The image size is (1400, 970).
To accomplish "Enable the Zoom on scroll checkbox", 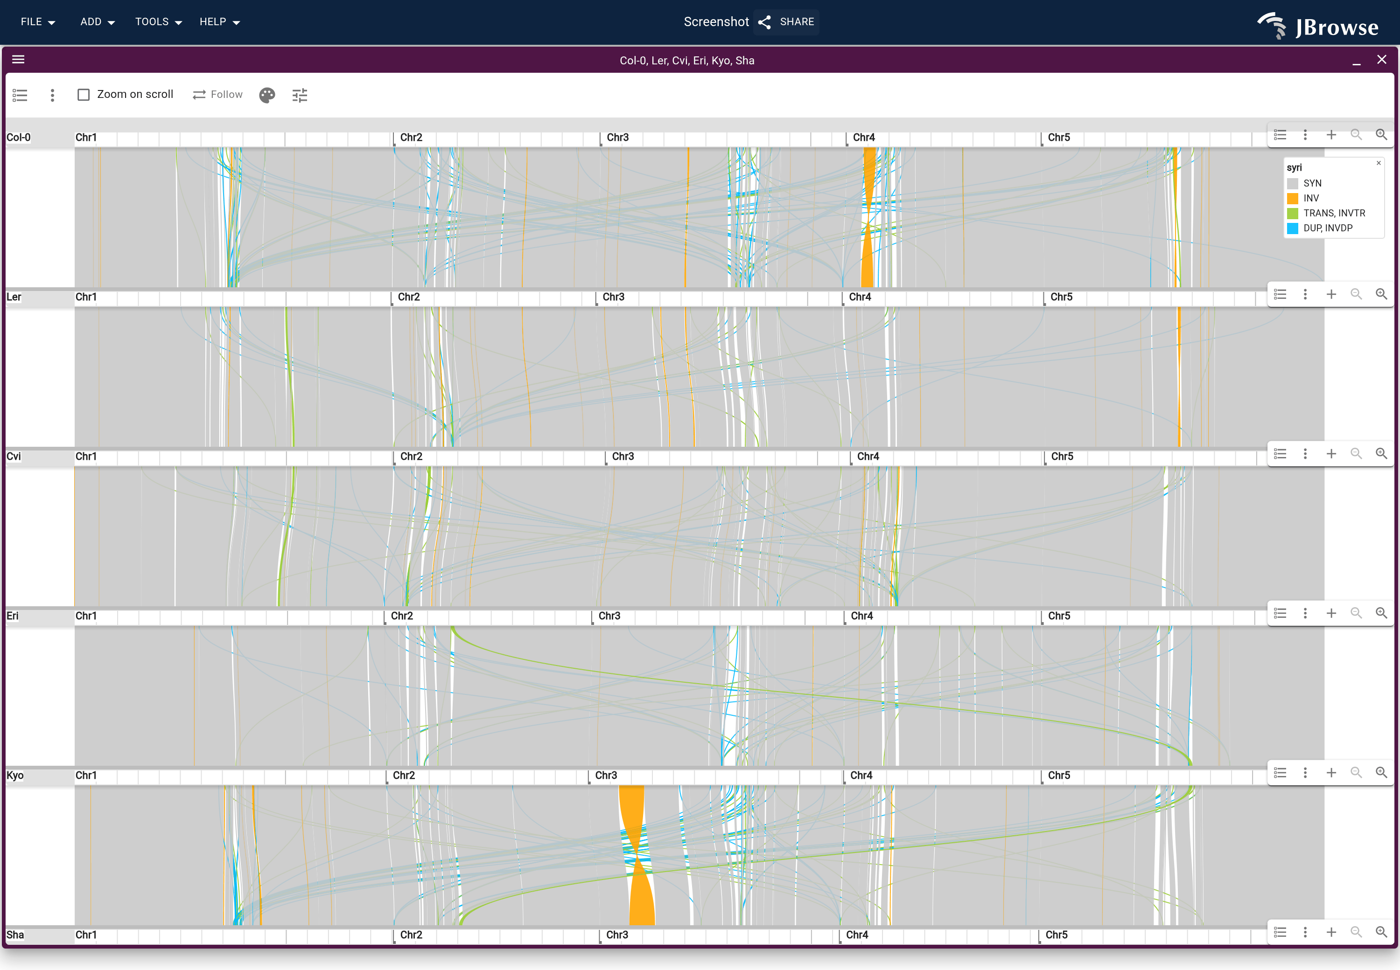I will click(84, 95).
